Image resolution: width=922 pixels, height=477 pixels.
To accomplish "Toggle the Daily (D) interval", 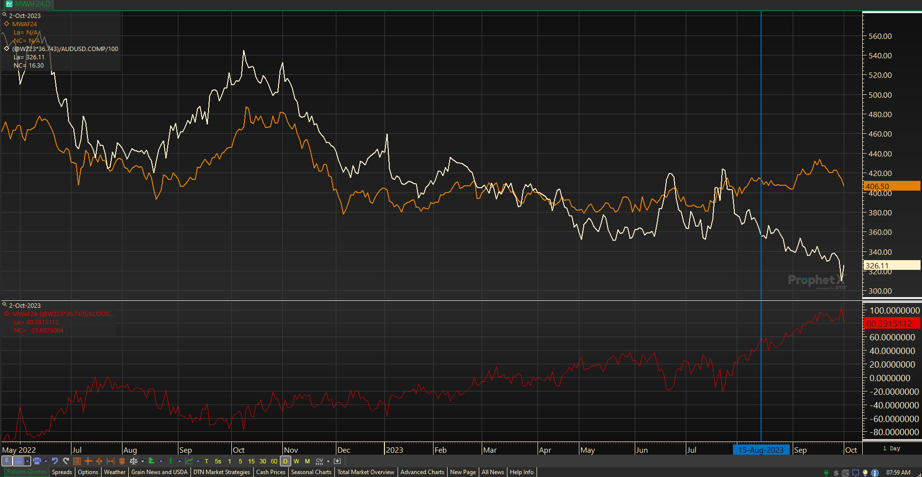I will pyautogui.click(x=285, y=461).
